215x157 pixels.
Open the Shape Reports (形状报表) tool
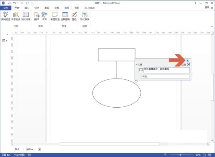pos(85,16)
